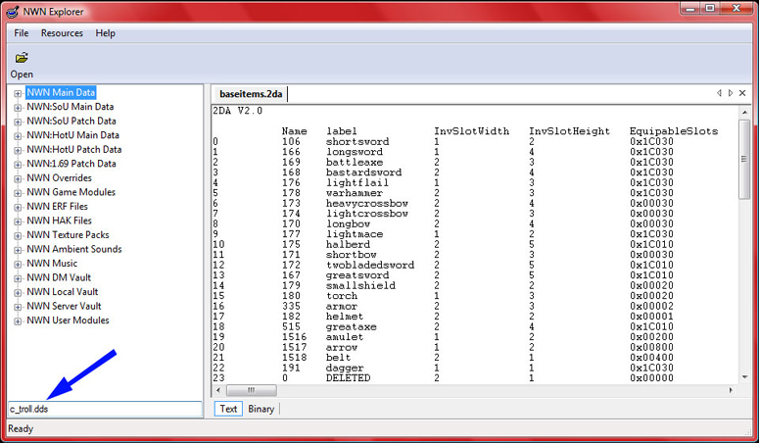Viewport: 759px width, 443px height.
Task: Expand the NWN Overrides node
Action: click(18, 178)
